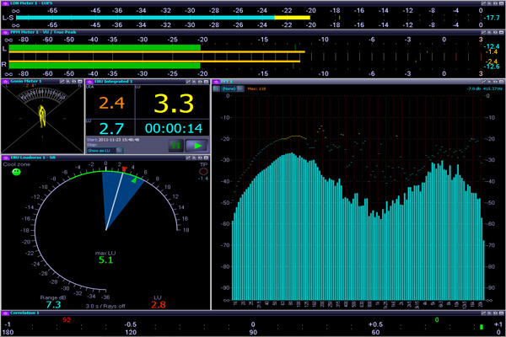Click the purple Gonio Meter 1 title icon
Image resolution: width=506 pixels, height=337 pixels.
point(5,81)
